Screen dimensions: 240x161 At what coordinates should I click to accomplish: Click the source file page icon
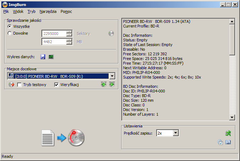click(48, 138)
